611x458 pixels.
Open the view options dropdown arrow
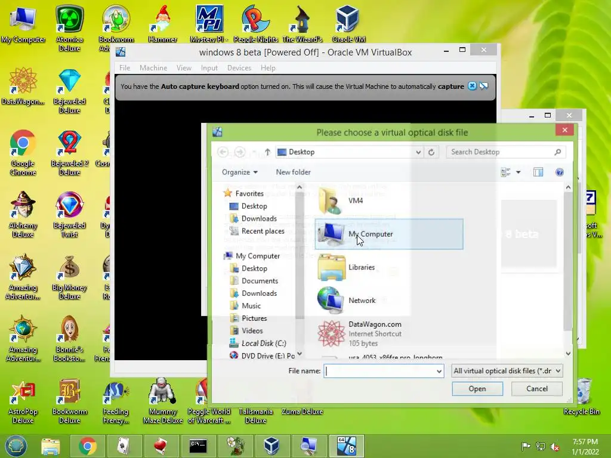pos(519,172)
